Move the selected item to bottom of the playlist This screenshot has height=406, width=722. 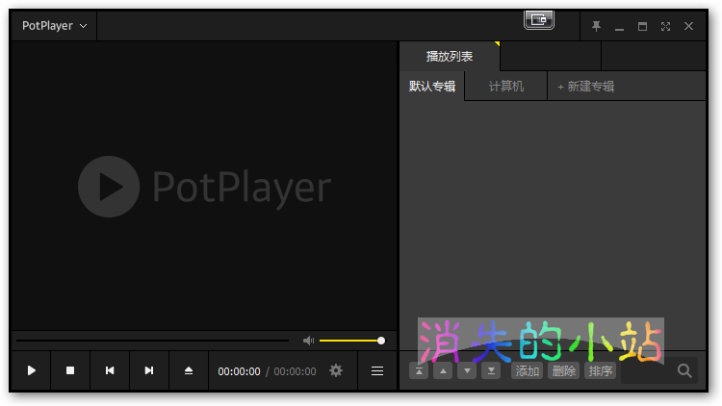491,370
